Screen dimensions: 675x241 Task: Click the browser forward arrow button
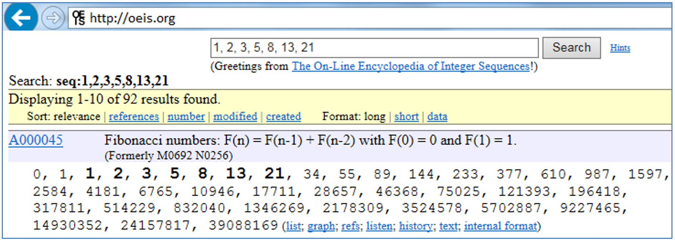pos(53,17)
